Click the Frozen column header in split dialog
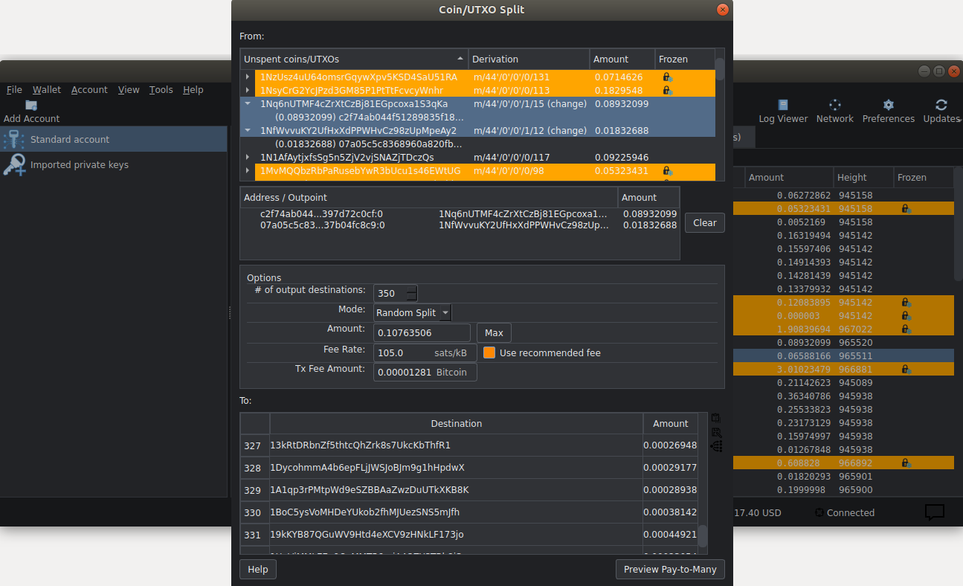The height and width of the screenshot is (586, 963). [x=684, y=59]
